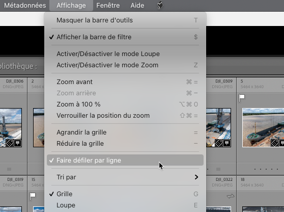Click white flag on photo 15
The height and width of the screenshot is (212, 284).
tap(33, 196)
